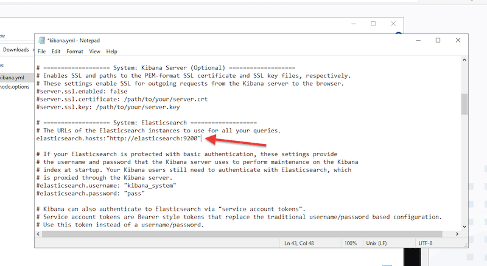The image size is (487, 266).
Task: Maximize the background Explorer window
Action: coord(373,24)
